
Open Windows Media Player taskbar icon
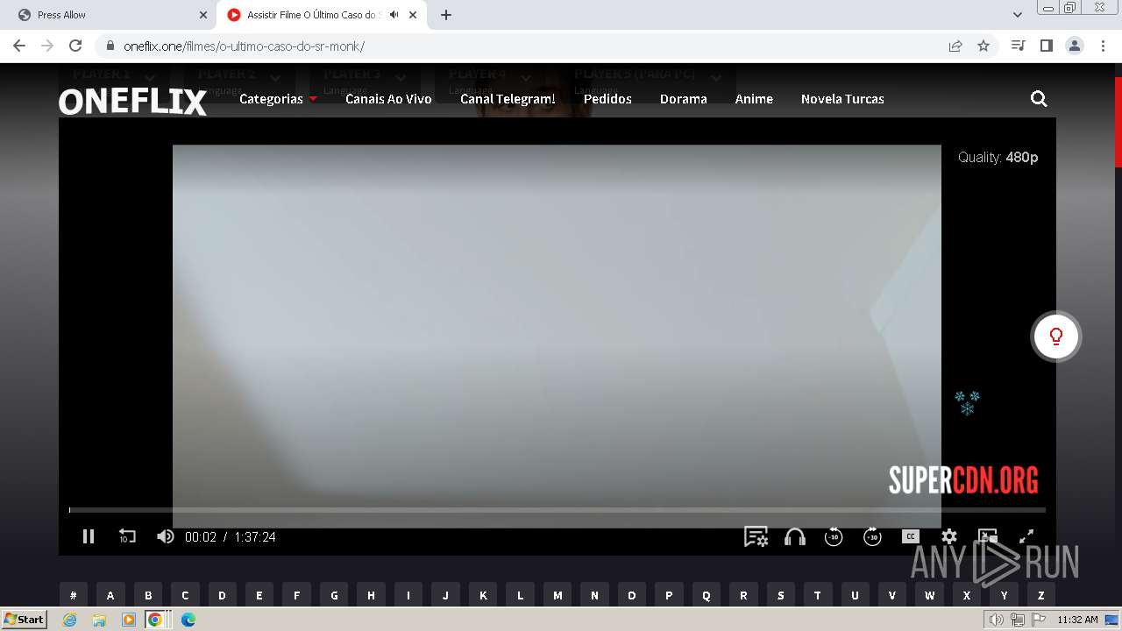click(129, 620)
